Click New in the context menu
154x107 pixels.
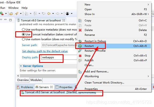(x=114, y=5)
